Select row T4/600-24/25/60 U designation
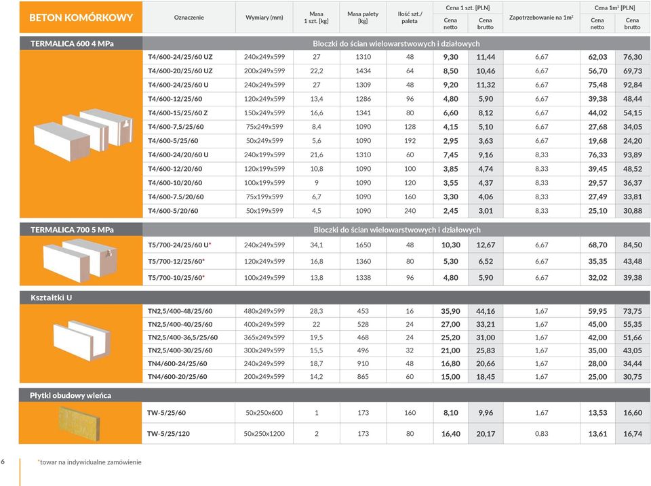Screen dimensions: 651x486 click(178, 85)
